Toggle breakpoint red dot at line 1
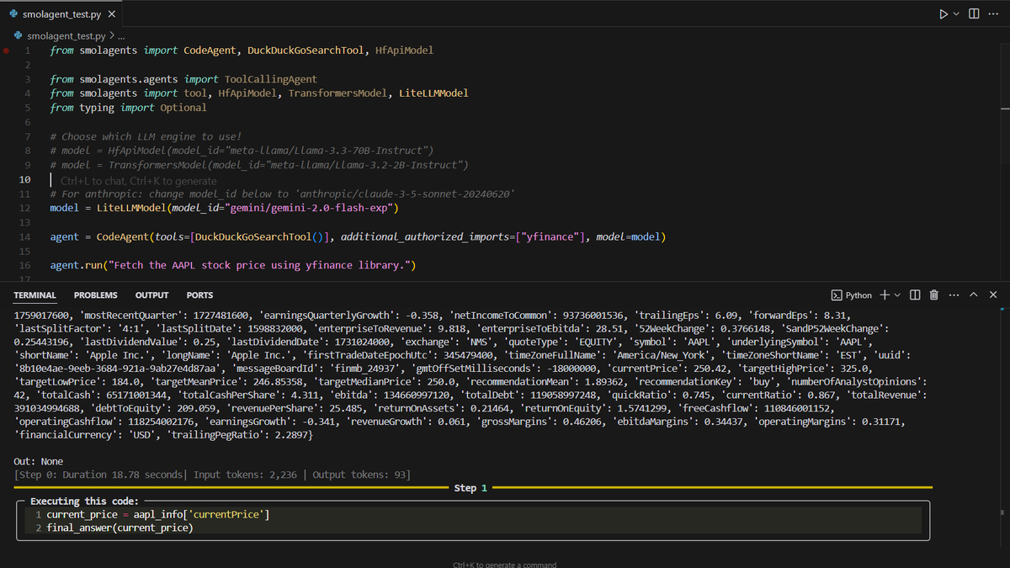Screen dimensions: 1010x568 8,50
